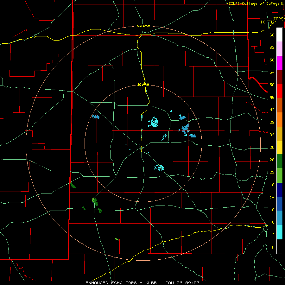Click the legend value "42"
Screen dimensions: 285x285
[x=272, y=110]
